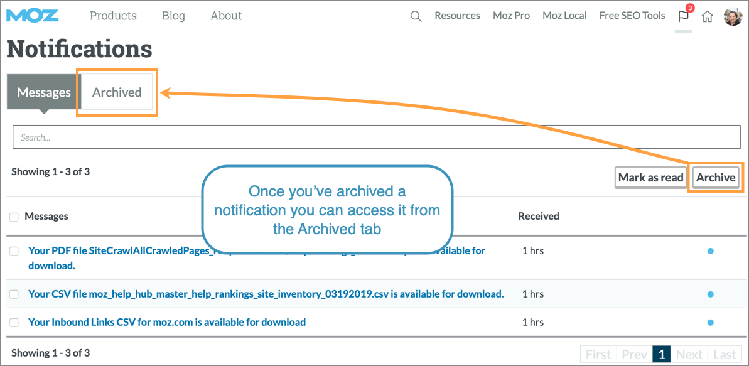The image size is (749, 366).
Task: Click the home icon in the navigation bar
Action: 708,16
